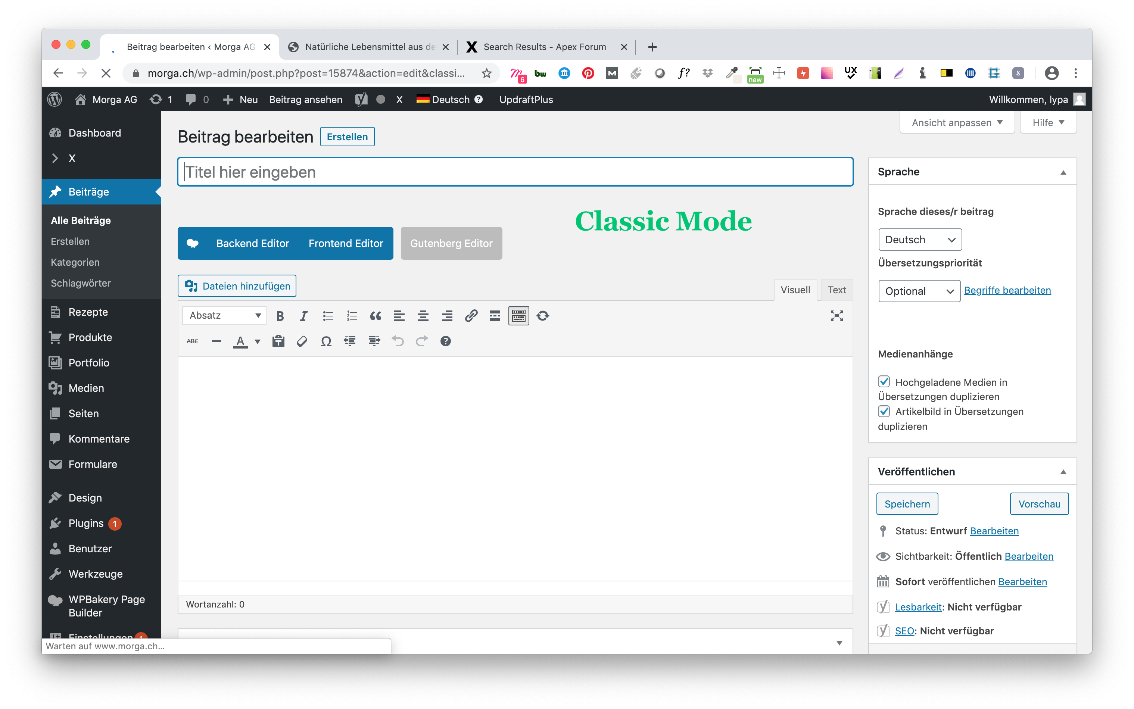
Task: Align text right
Action: pos(447,316)
